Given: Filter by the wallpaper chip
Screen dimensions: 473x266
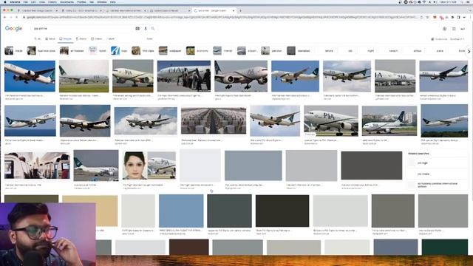Looking at the screenshot, I should click(x=171, y=51).
